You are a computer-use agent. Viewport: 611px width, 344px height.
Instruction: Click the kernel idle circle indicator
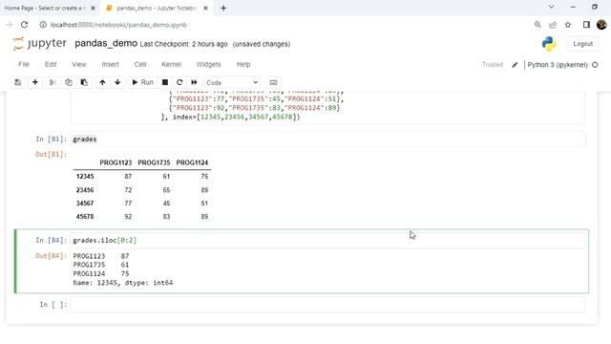595,65
